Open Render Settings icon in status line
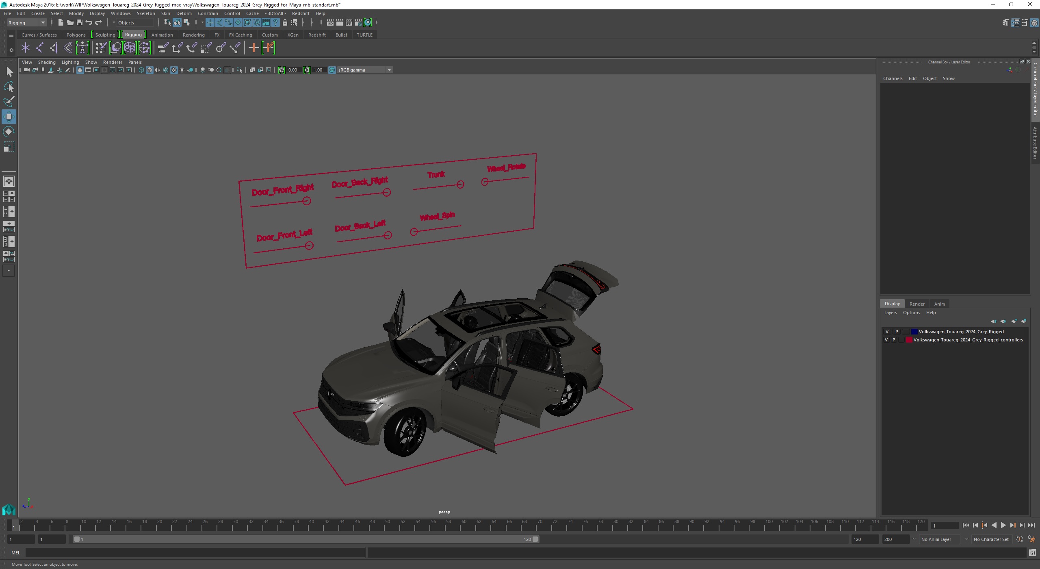The width and height of the screenshot is (1040, 569). [x=358, y=23]
